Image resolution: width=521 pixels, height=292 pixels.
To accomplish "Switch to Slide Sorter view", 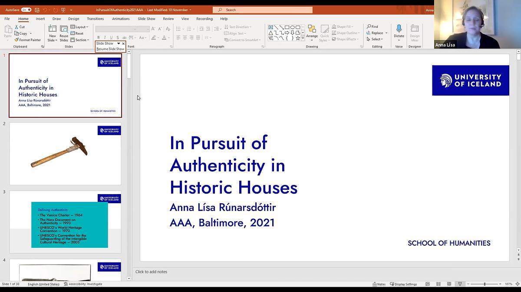I will click(x=439, y=284).
